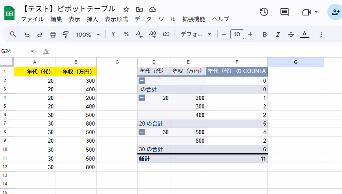342x194 pixels.
Task: Increase decimal places
Action: tap(152, 35)
